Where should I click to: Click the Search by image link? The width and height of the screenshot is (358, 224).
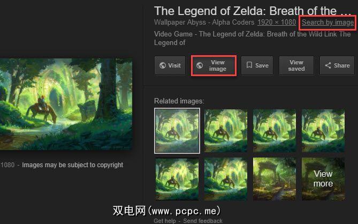coord(328,23)
